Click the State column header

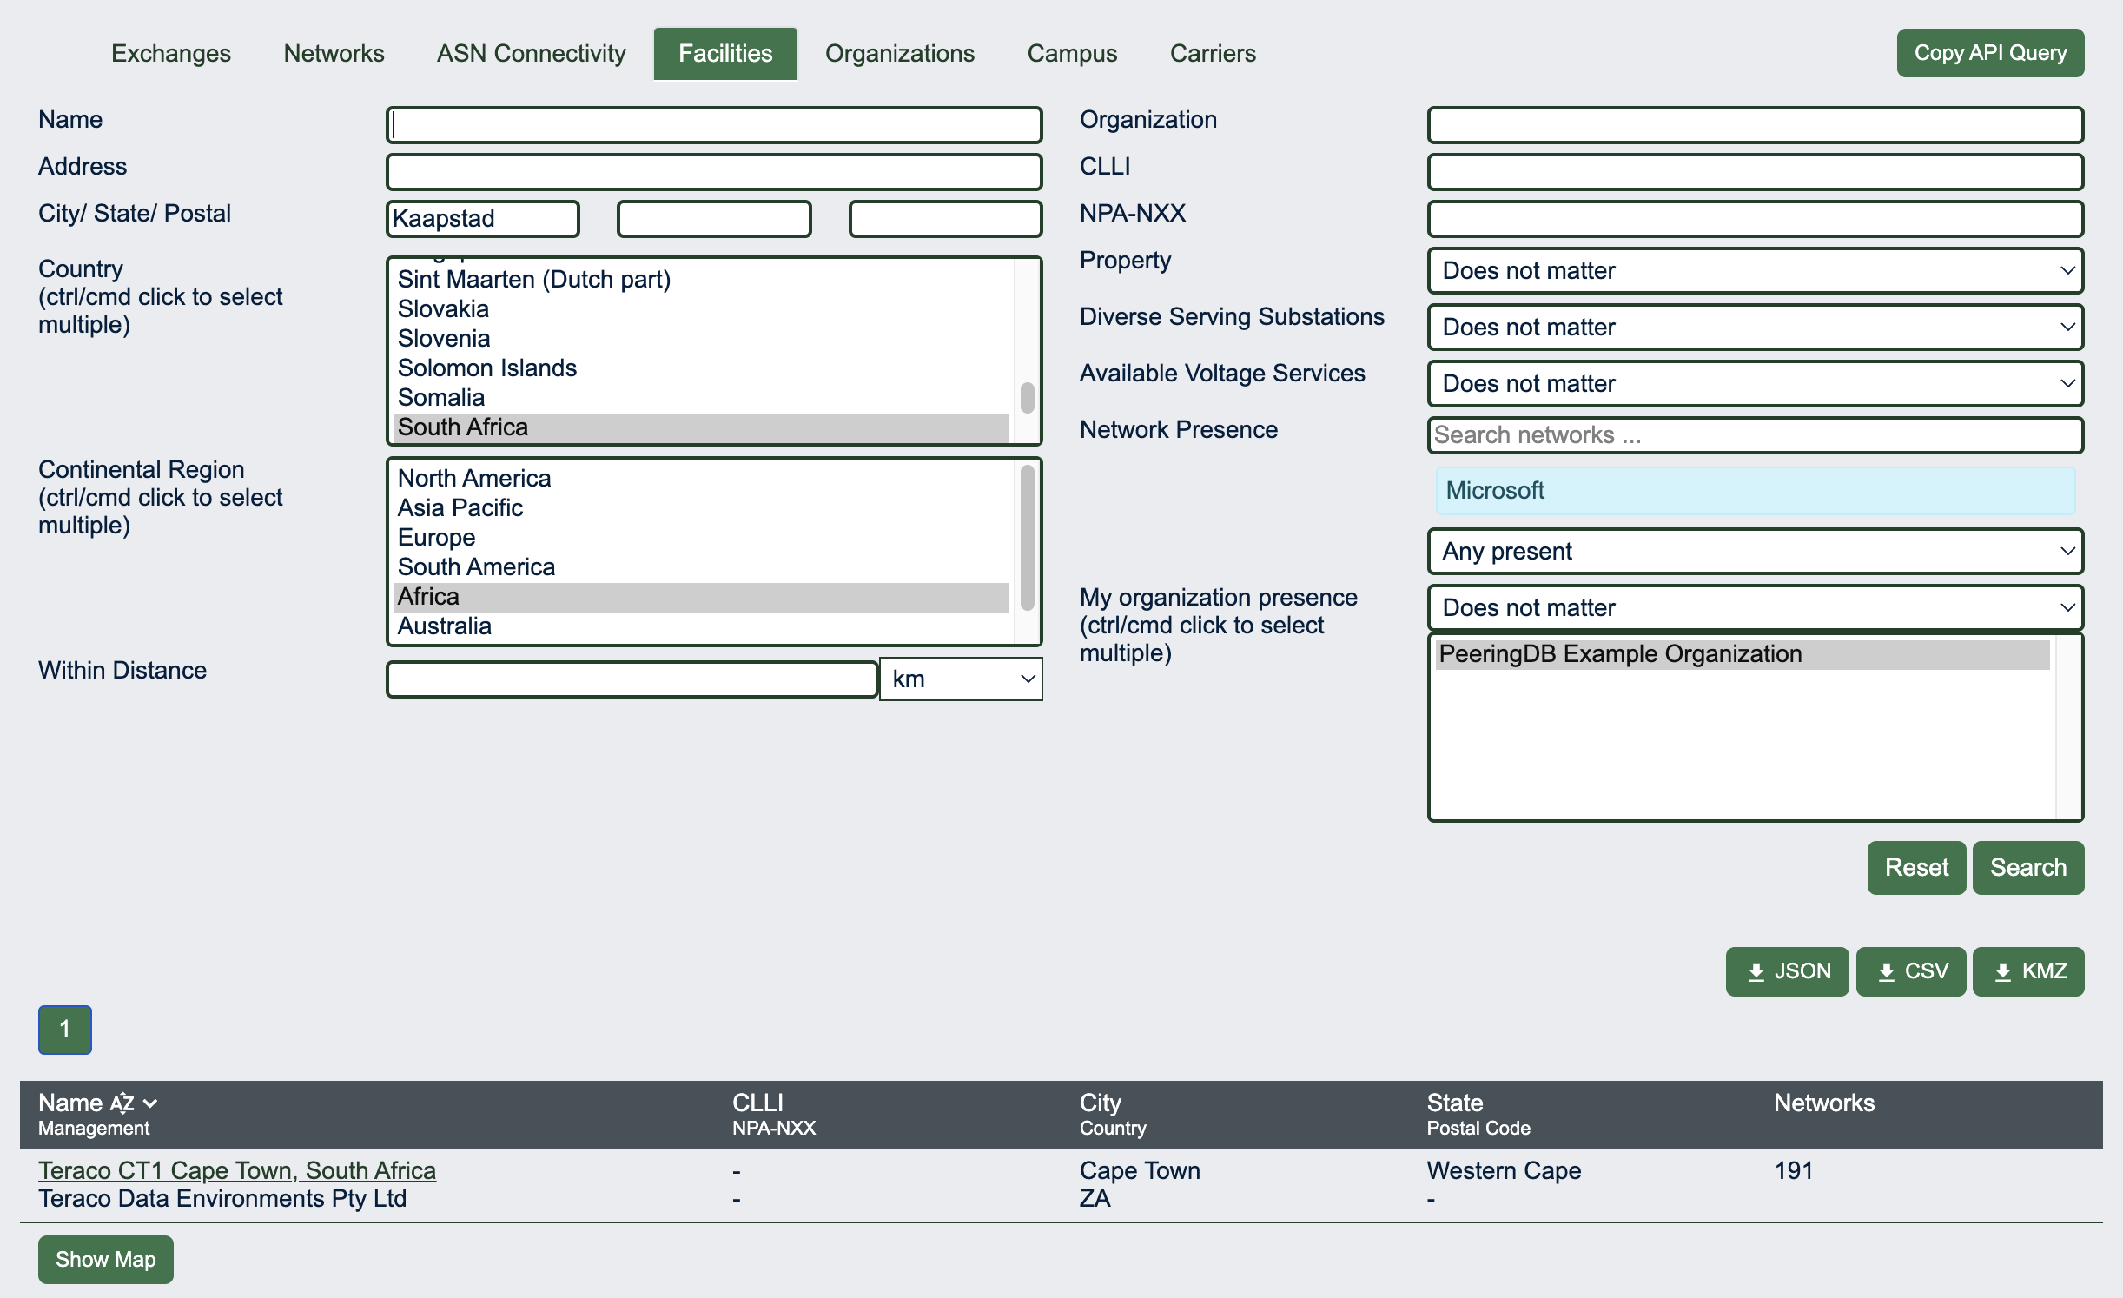[1455, 1103]
